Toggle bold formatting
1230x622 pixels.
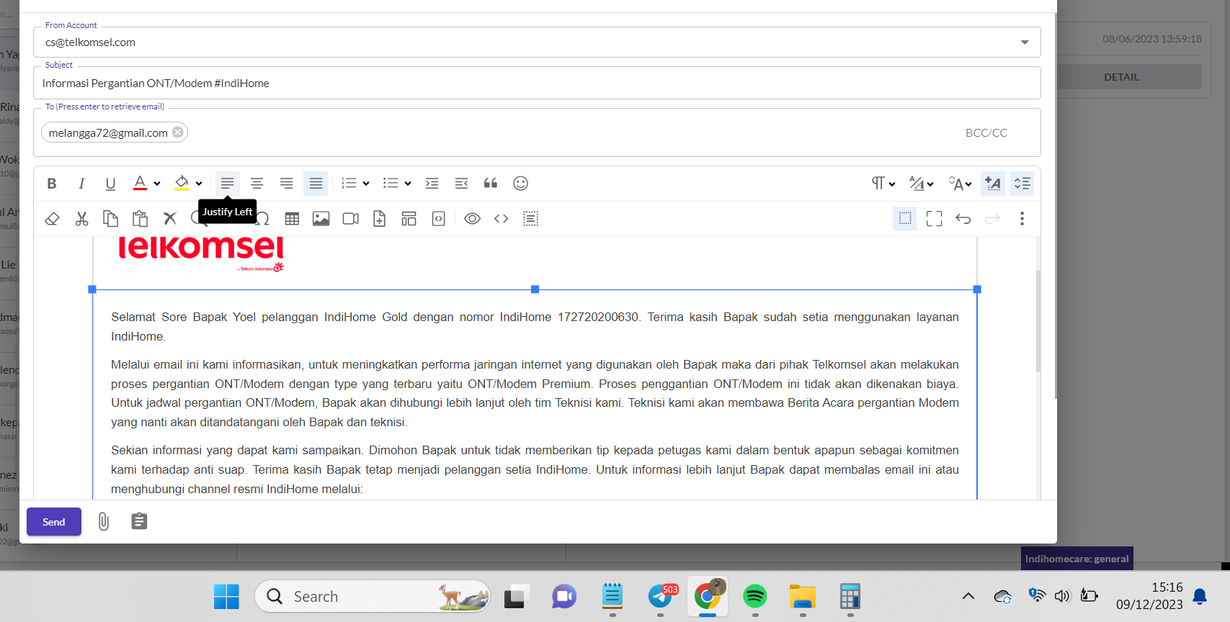[52, 184]
